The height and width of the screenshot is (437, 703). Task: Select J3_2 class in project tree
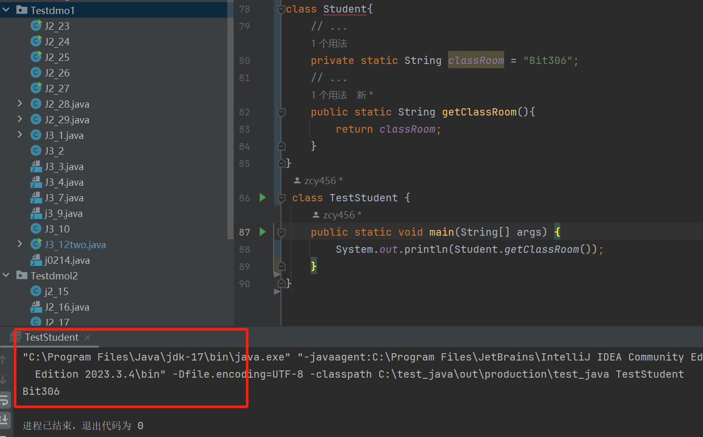pos(54,151)
